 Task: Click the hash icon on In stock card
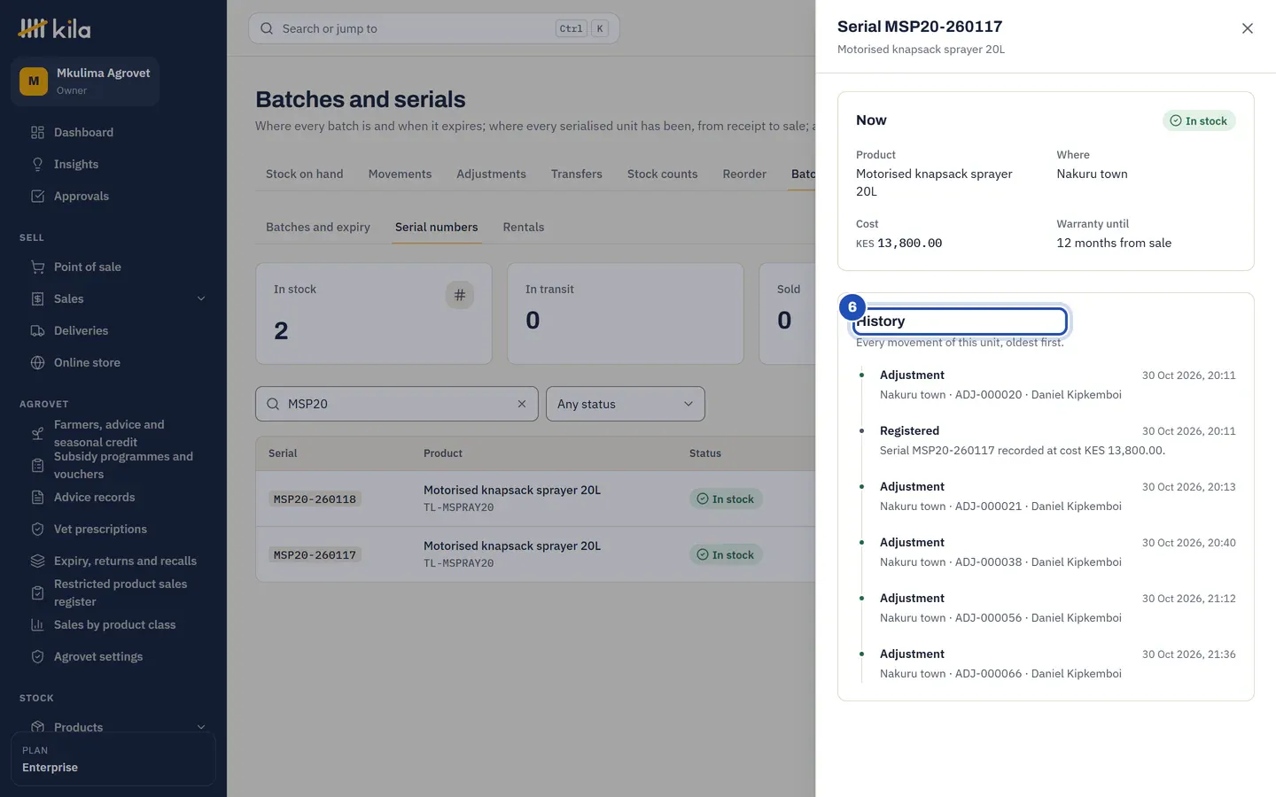[459, 296]
